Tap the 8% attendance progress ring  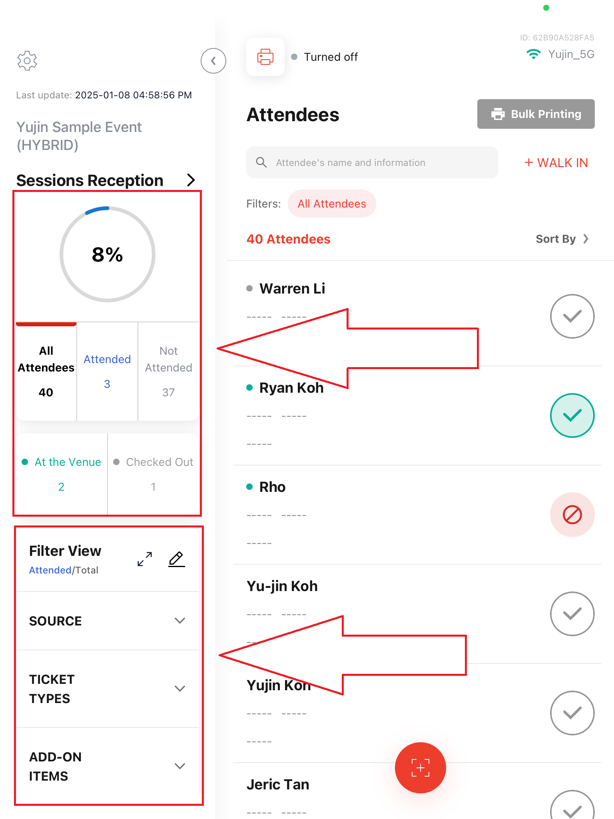pos(108,254)
